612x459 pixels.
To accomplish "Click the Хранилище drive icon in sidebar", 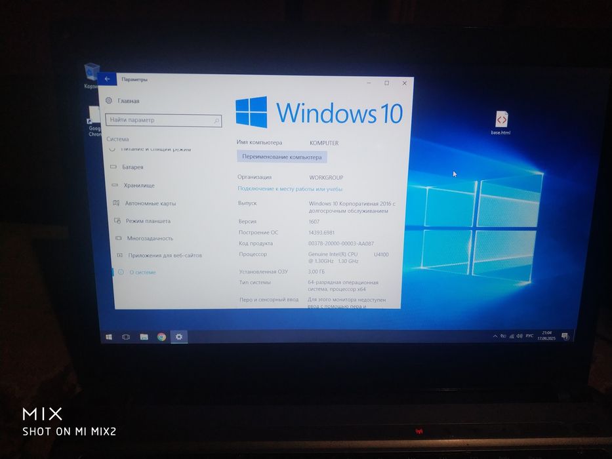I will point(115,185).
